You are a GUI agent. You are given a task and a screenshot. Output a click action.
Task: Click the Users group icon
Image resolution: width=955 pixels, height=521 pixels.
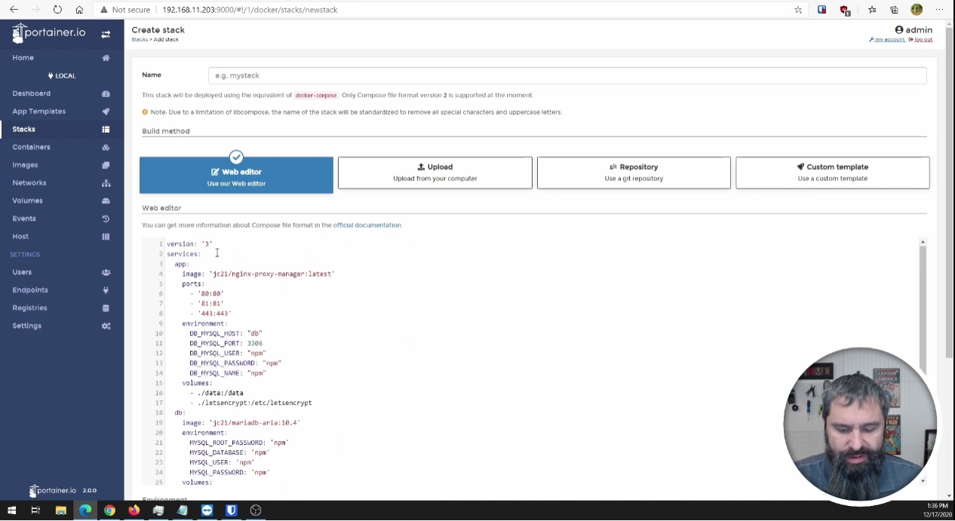tap(106, 272)
